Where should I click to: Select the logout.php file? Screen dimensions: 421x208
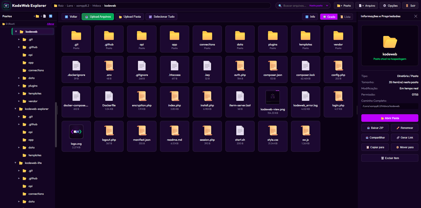[109, 136]
